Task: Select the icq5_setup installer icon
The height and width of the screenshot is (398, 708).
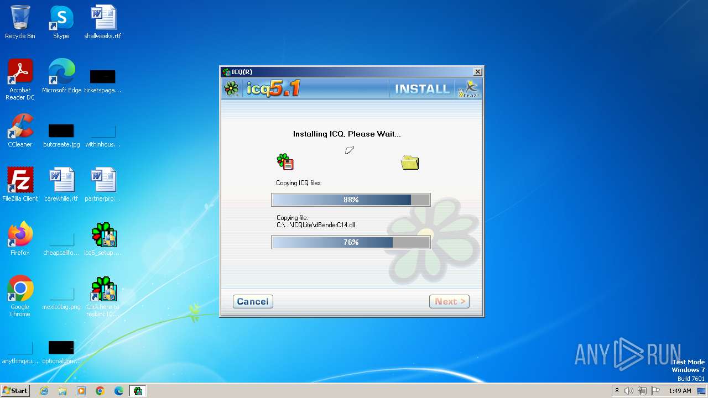Action: point(102,239)
